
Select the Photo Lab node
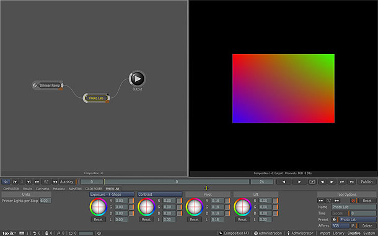96,98
